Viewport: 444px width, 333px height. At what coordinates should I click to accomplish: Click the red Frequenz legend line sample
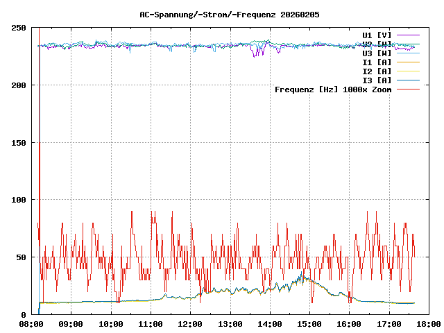(x=408, y=89)
